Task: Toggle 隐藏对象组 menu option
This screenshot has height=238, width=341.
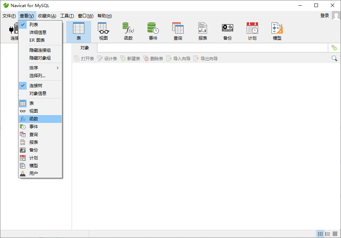Action: pos(40,58)
